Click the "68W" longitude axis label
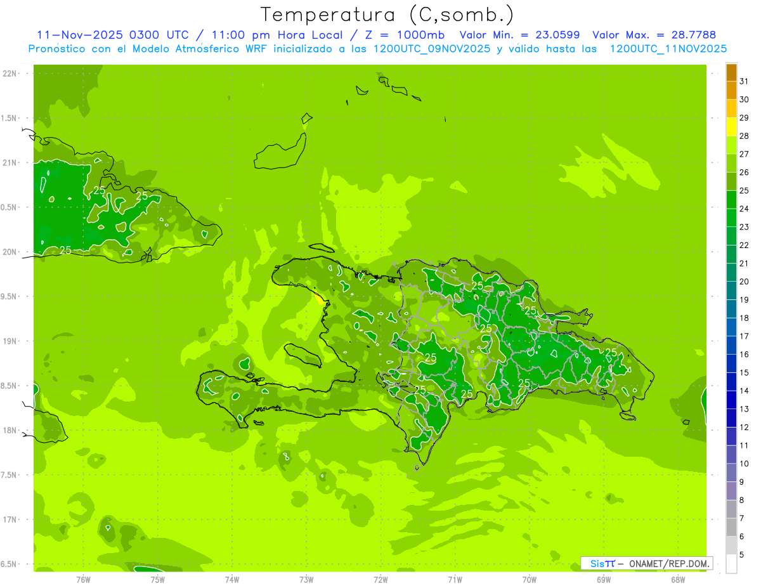Screen dimensions: 761x588 pyautogui.click(x=678, y=580)
